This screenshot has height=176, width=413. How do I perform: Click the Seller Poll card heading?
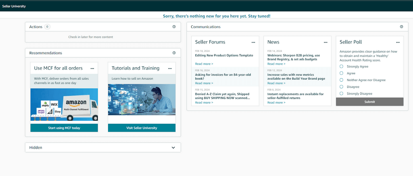pyautogui.click(x=350, y=42)
